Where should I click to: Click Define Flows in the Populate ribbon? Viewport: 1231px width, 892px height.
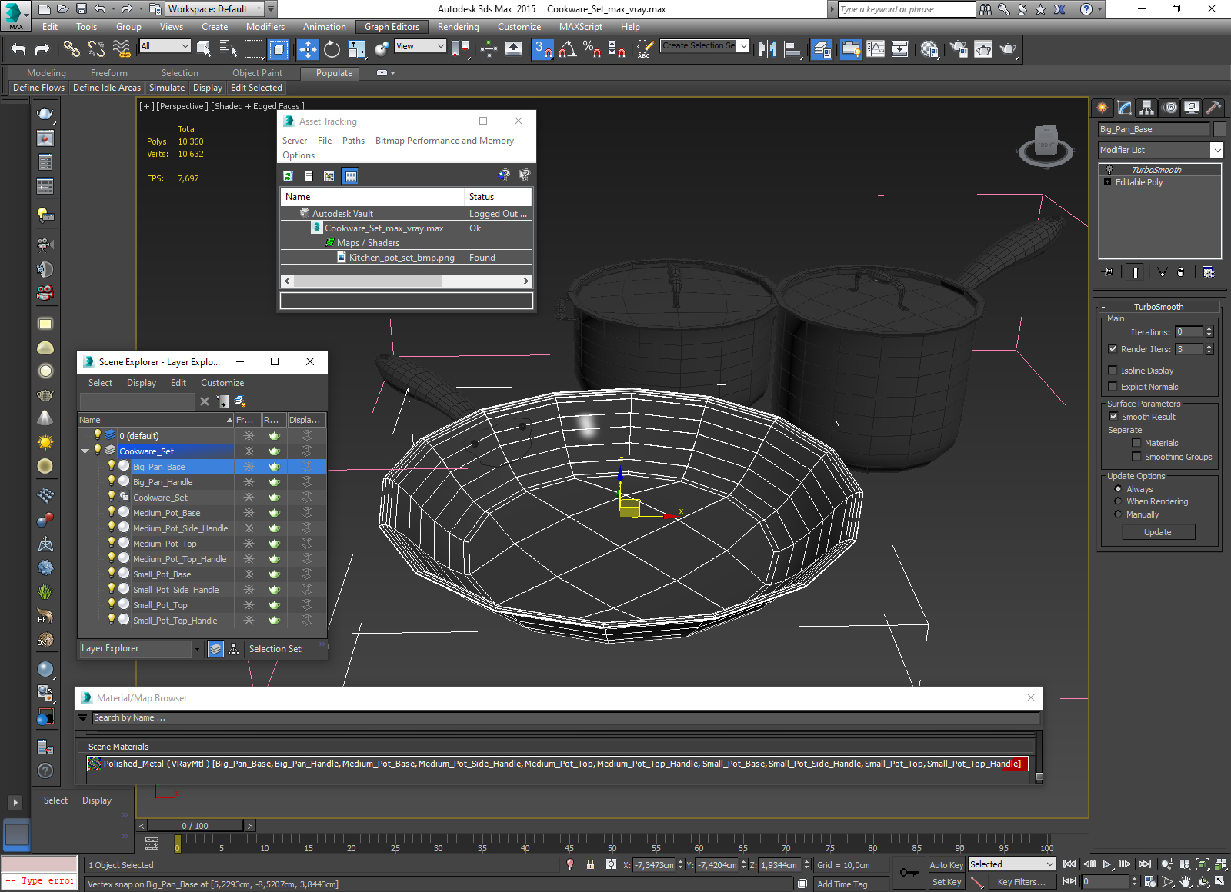pos(38,88)
